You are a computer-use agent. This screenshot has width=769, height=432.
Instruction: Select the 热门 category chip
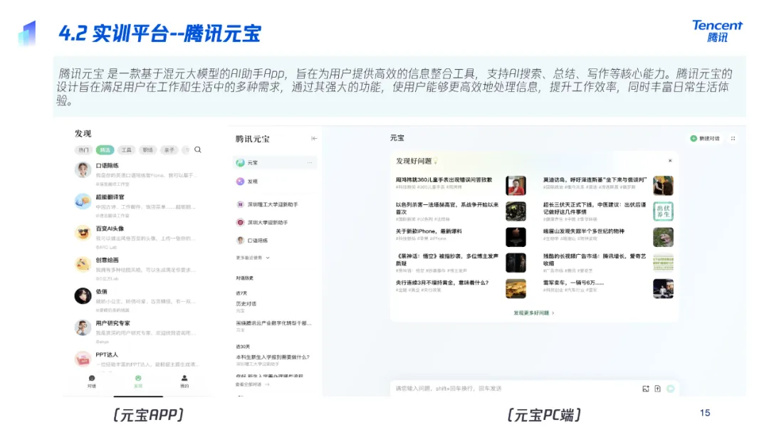84,150
